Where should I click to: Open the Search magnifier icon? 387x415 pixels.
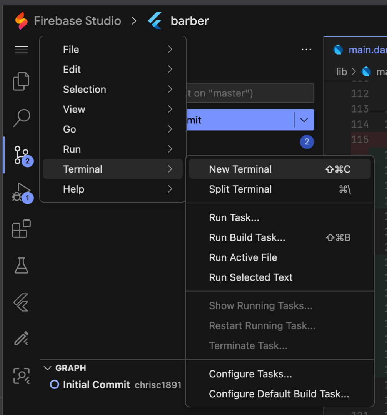[22, 118]
